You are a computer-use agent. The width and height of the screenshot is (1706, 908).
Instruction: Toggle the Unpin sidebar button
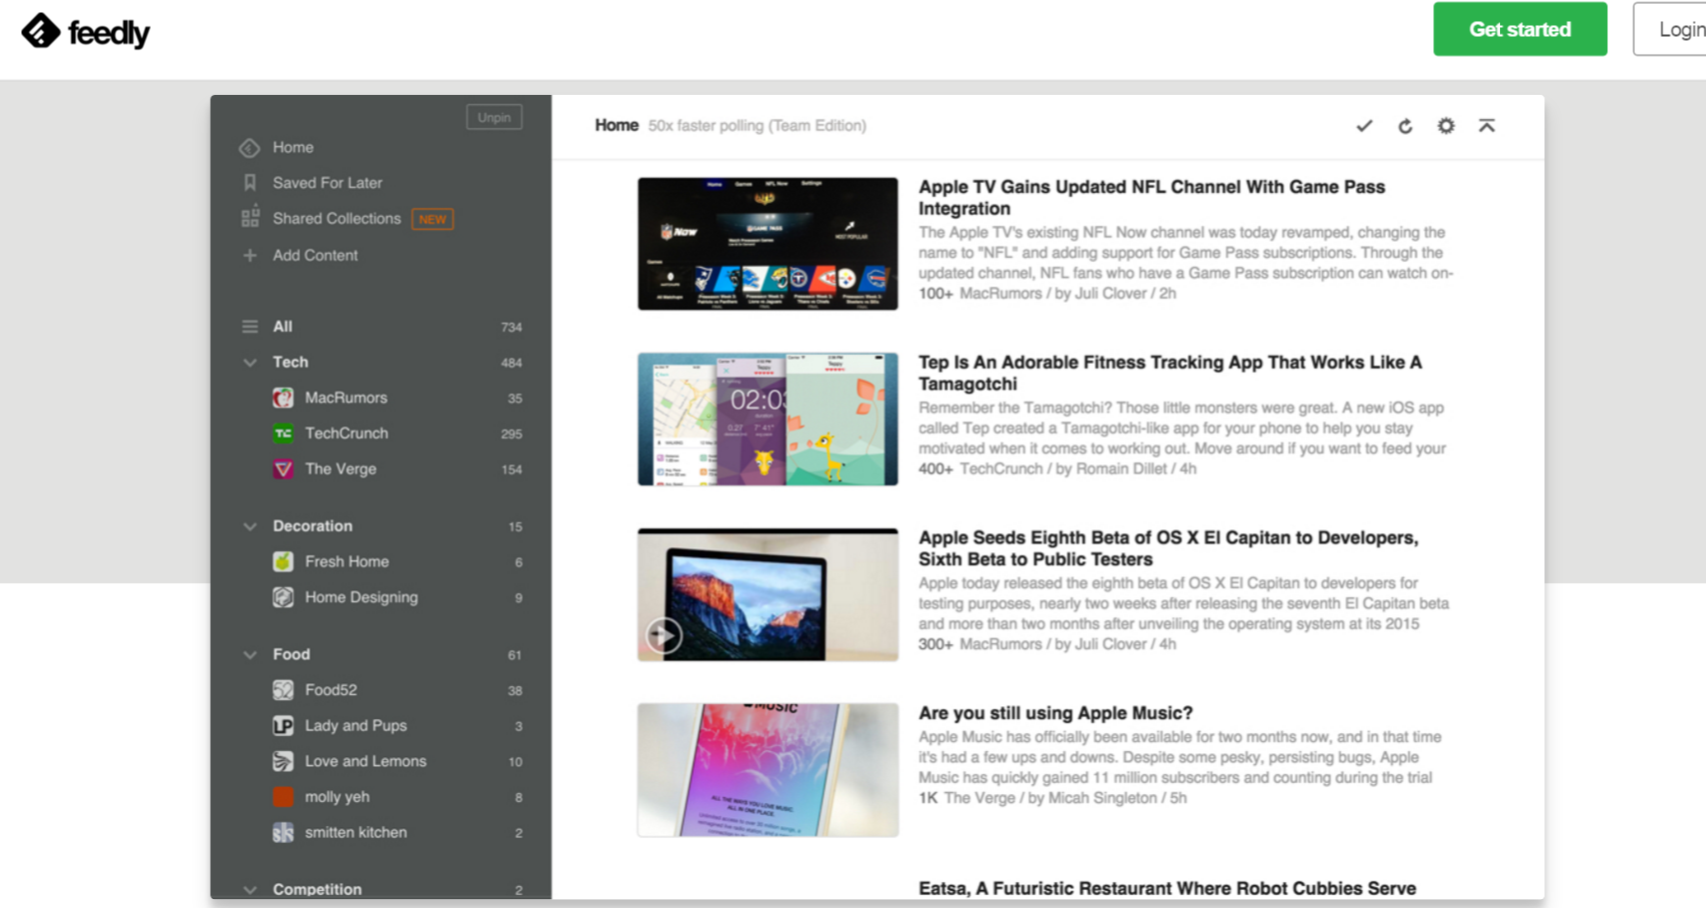click(x=494, y=118)
